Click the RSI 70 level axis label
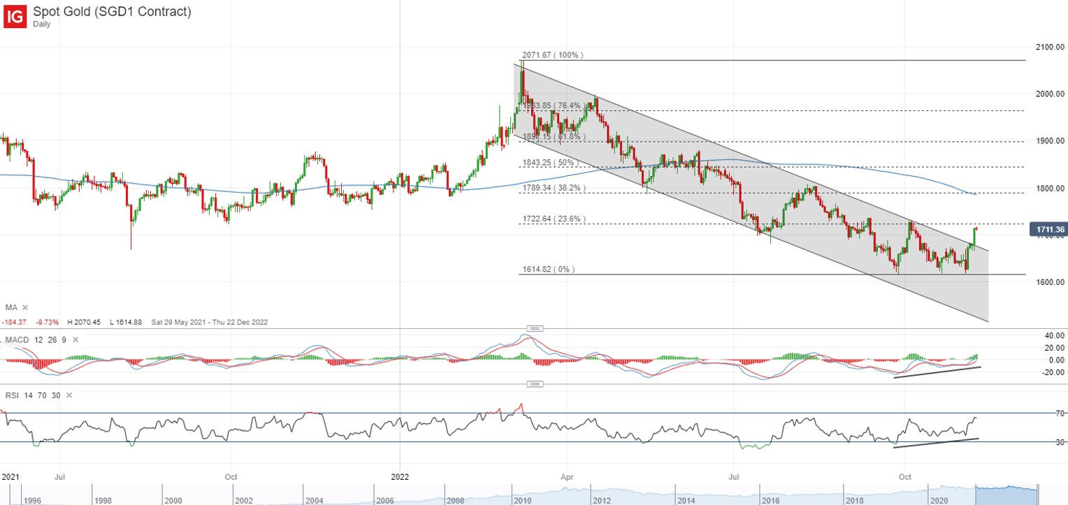The image size is (1068, 505). [x=1059, y=413]
